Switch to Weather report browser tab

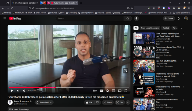coord(25,3)
